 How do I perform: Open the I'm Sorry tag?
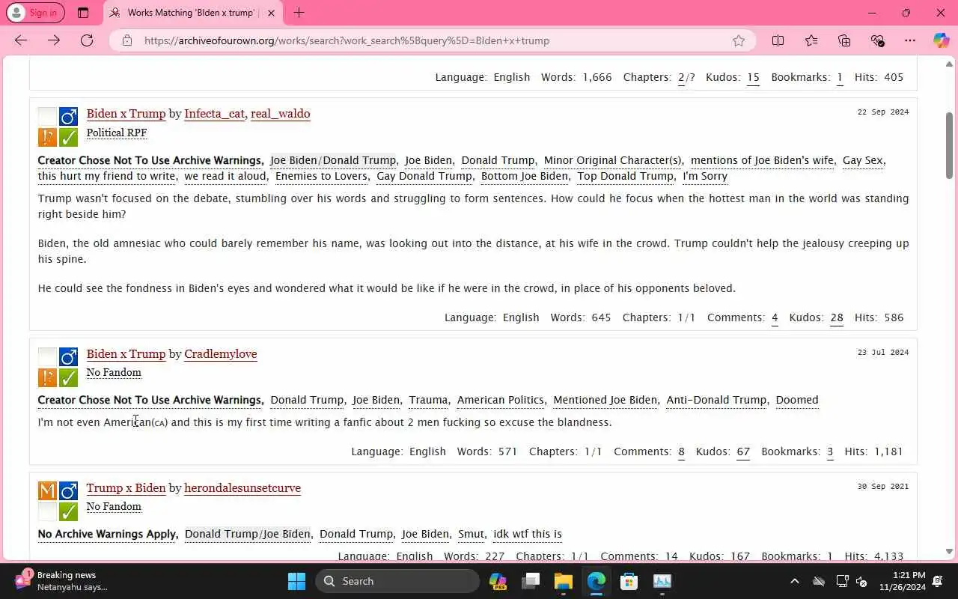coord(704,176)
